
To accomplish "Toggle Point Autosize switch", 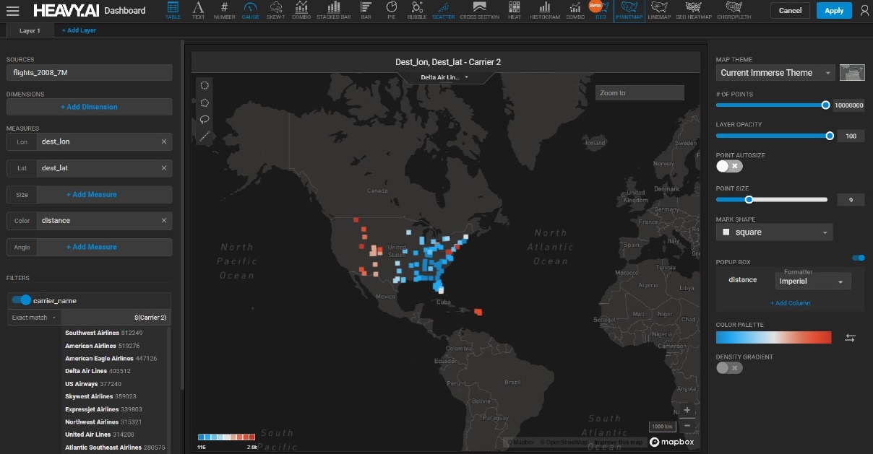I will point(729,166).
